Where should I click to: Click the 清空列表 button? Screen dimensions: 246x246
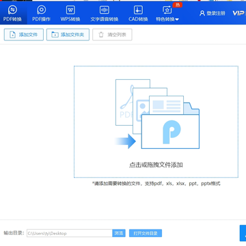click(x=112, y=35)
